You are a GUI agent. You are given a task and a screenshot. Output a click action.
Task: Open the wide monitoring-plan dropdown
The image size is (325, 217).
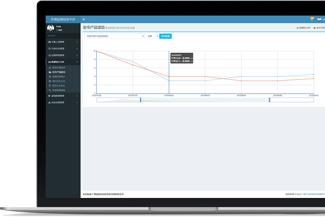coord(114,36)
